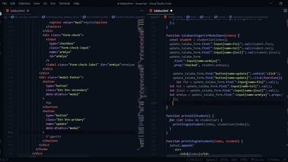Open the Terminal menu
Viewport: 288px width, 162px height.
[64, 4]
